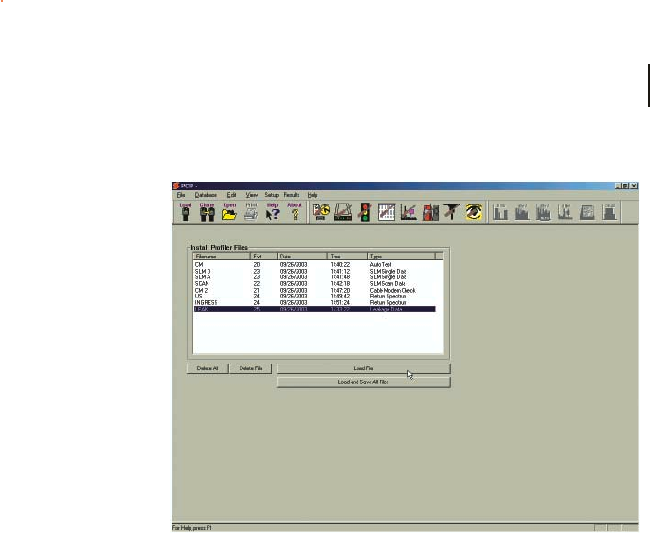Viewport: 650px width, 533px height.
Task: Open the Database menu
Action: (206, 195)
